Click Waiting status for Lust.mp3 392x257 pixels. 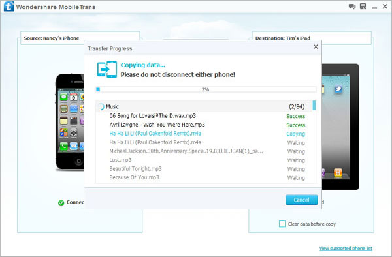(296, 160)
